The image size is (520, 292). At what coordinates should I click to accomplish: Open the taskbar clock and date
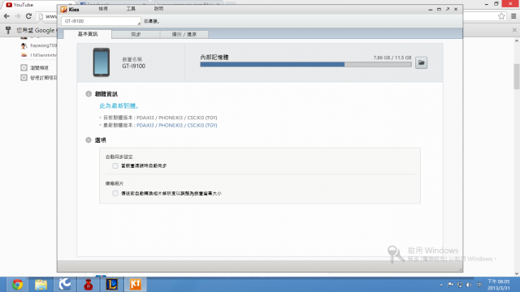coord(498,285)
